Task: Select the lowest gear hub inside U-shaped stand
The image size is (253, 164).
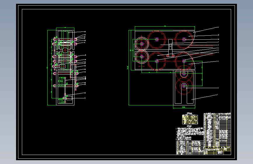Action: [x=184, y=86]
